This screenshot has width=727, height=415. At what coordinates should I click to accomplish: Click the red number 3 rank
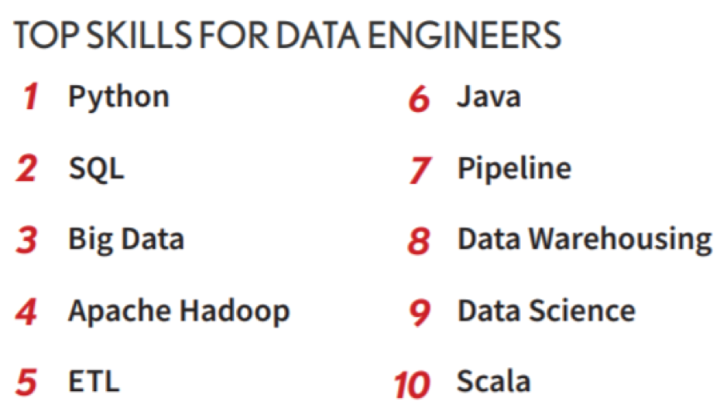(x=26, y=240)
